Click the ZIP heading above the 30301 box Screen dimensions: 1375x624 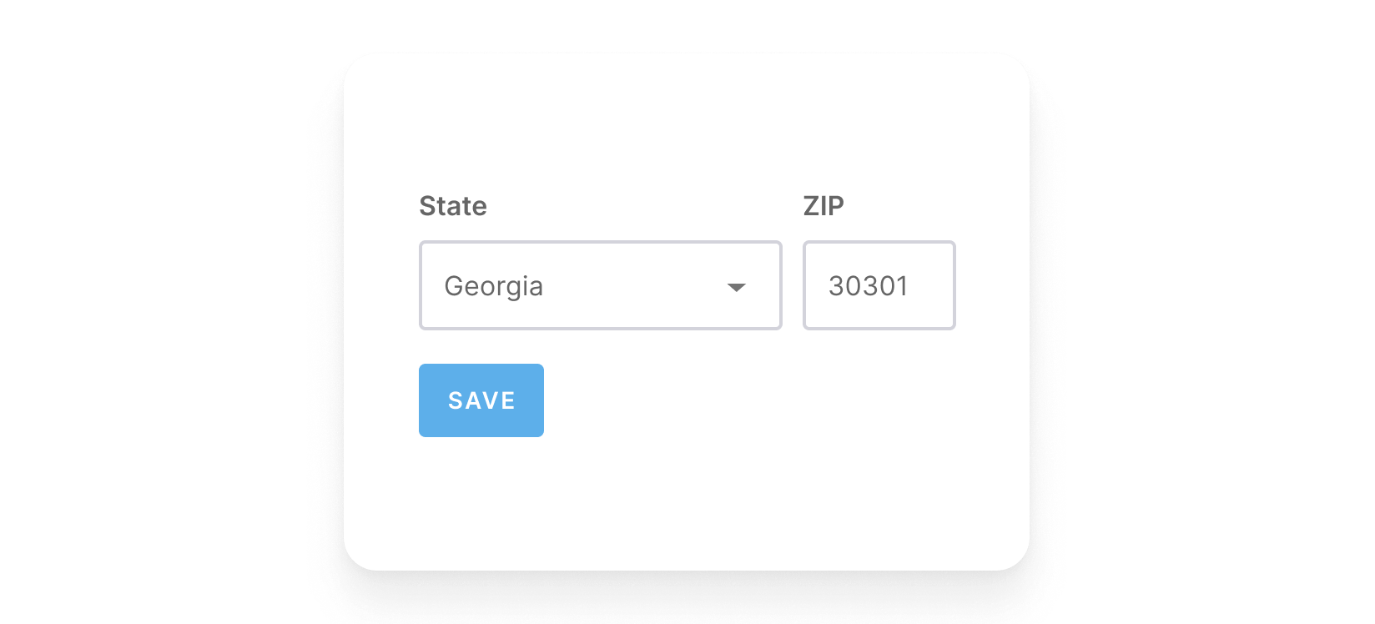click(x=823, y=206)
